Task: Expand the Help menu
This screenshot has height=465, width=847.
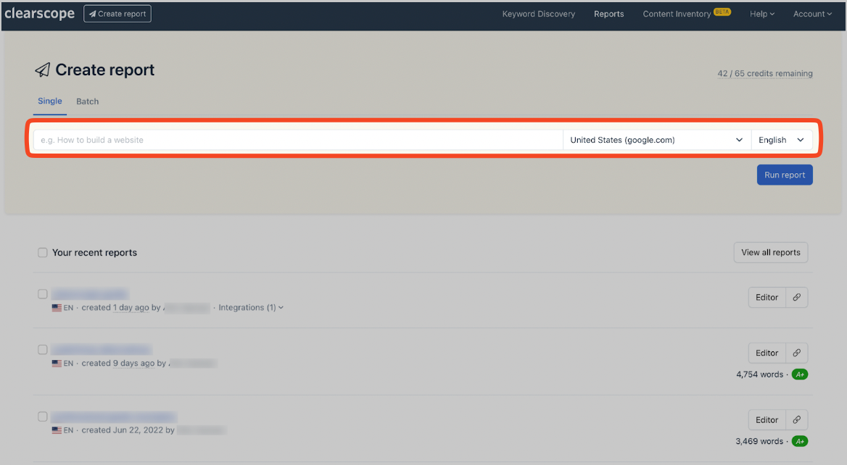Action: [x=761, y=14]
